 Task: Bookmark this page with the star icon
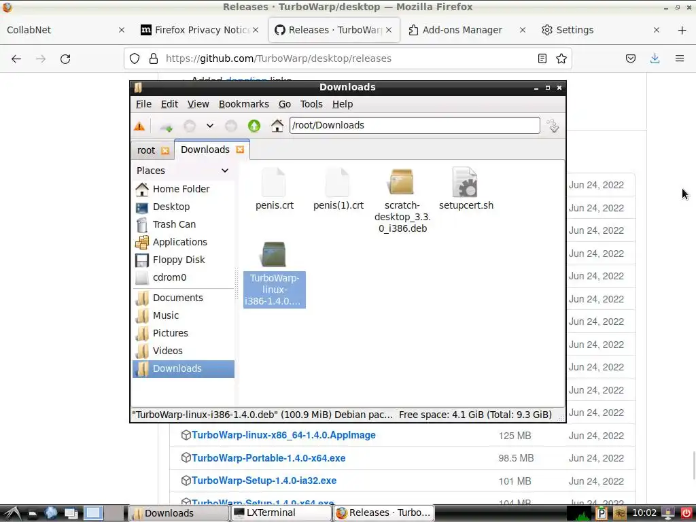pos(561,58)
